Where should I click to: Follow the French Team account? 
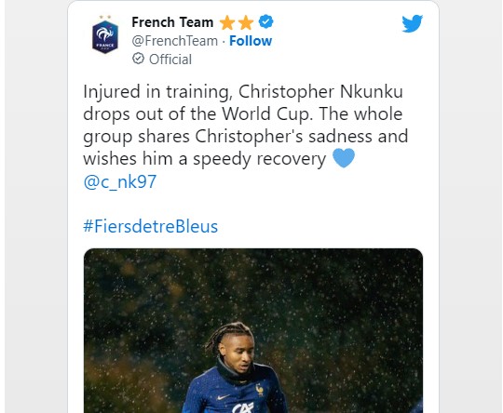pos(251,41)
